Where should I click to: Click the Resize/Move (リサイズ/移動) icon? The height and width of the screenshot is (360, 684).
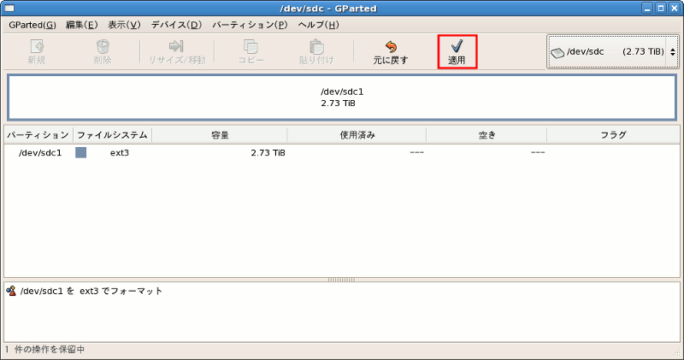click(177, 46)
